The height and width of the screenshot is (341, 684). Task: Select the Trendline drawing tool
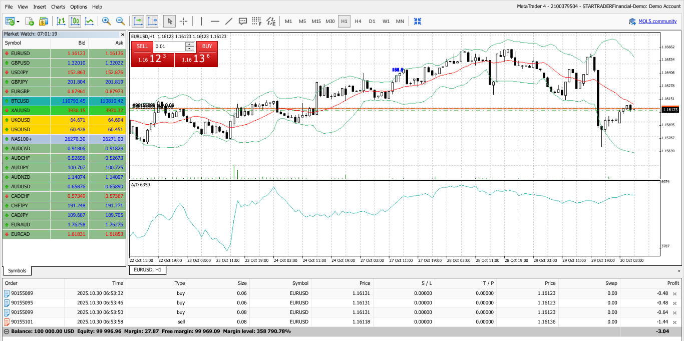click(x=228, y=21)
